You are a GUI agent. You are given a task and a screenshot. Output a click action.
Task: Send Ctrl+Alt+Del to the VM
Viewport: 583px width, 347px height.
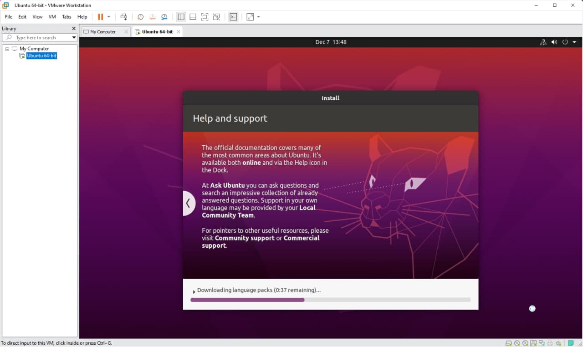tap(123, 16)
